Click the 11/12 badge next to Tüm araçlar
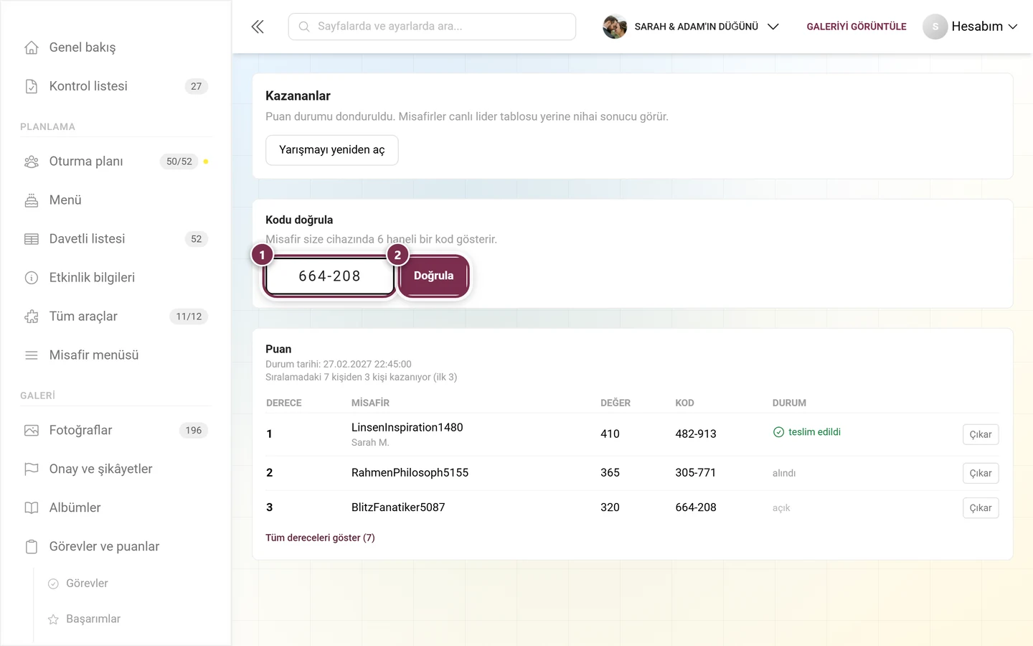 189,317
